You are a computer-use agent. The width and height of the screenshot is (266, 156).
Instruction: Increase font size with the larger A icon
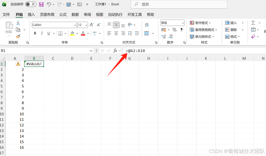coord(92,25)
